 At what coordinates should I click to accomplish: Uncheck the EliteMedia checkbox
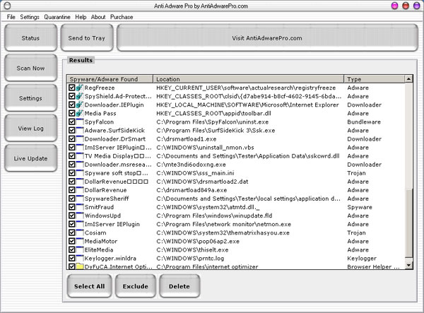coord(71,249)
